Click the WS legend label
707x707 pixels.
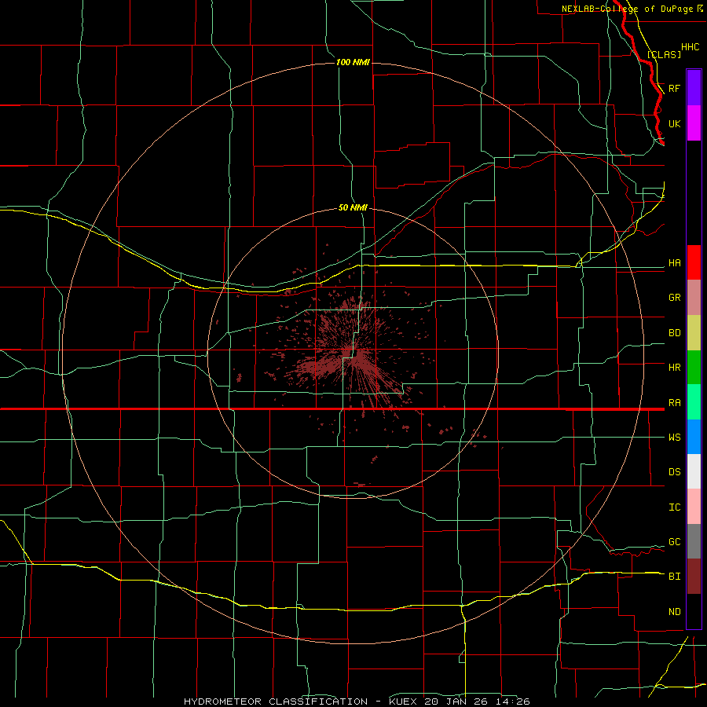674,438
